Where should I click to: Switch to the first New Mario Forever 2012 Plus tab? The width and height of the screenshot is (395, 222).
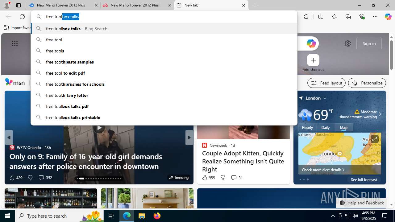(63, 5)
